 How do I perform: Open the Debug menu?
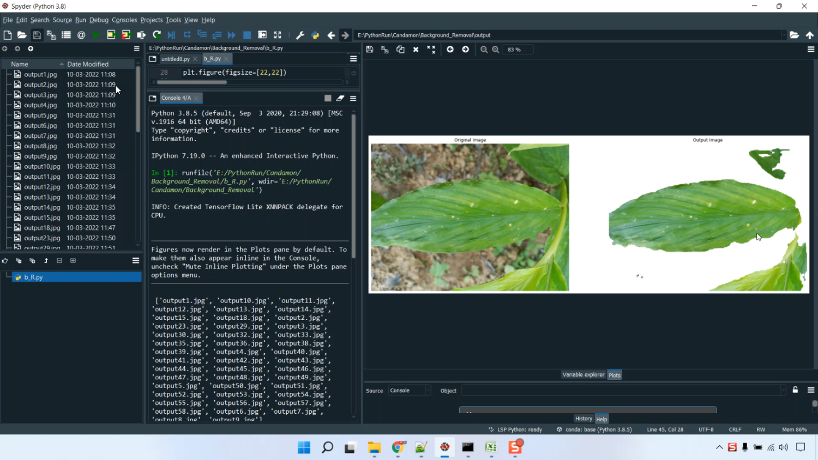pos(99,20)
